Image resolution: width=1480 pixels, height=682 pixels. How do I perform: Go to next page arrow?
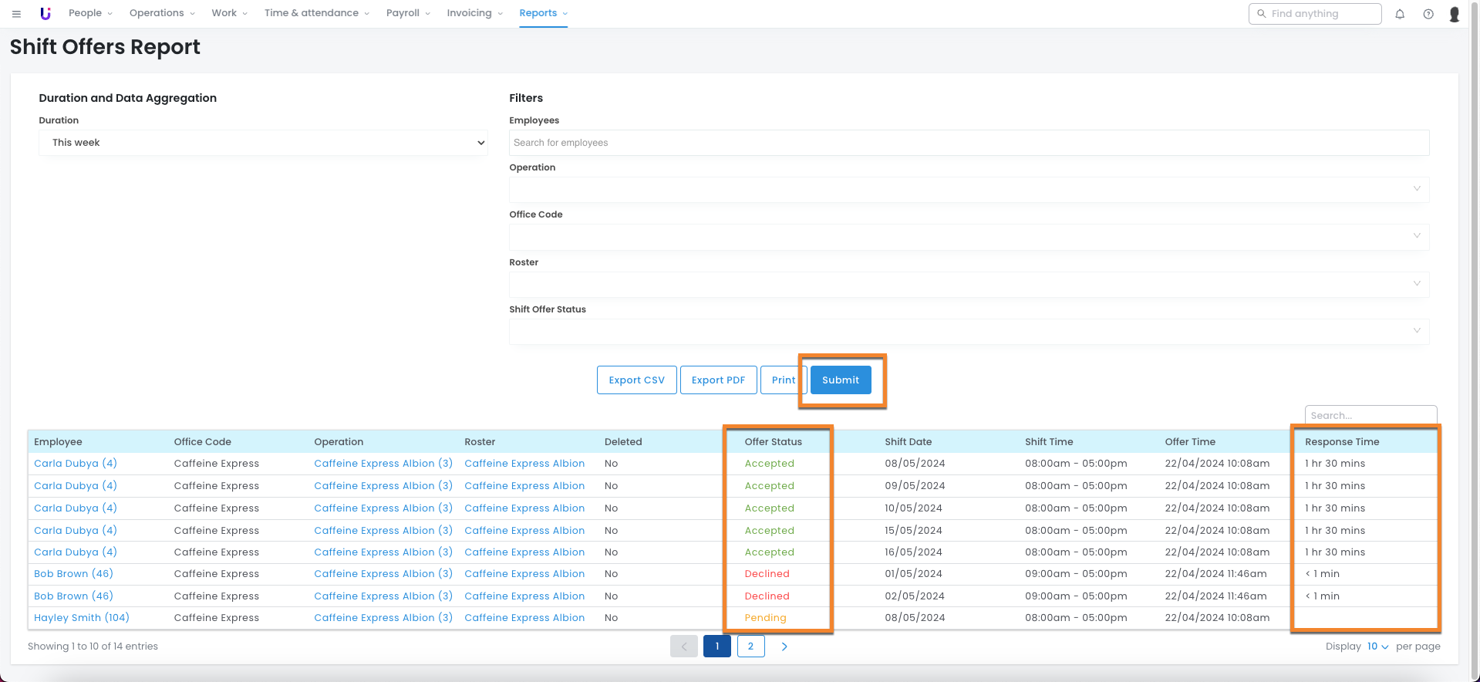[x=784, y=647]
